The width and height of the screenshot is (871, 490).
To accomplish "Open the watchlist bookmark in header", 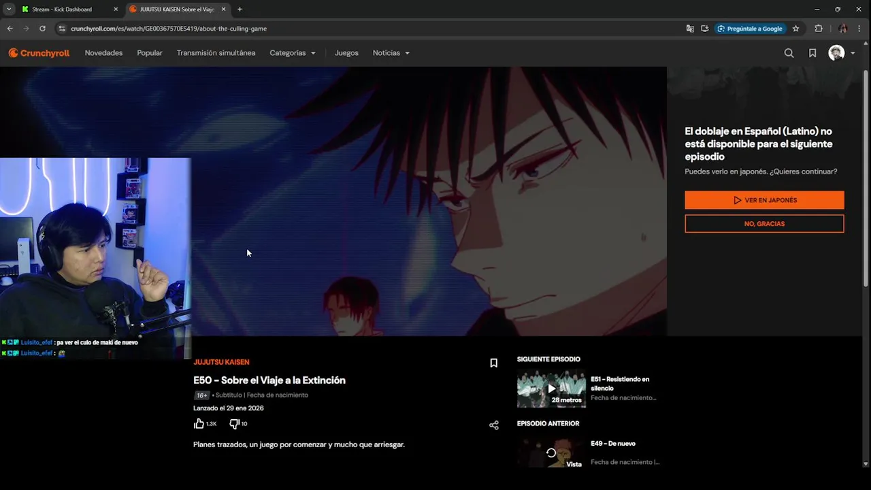I will click(812, 53).
